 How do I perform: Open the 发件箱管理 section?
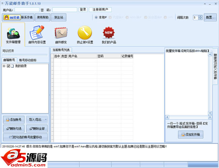tap(13, 34)
